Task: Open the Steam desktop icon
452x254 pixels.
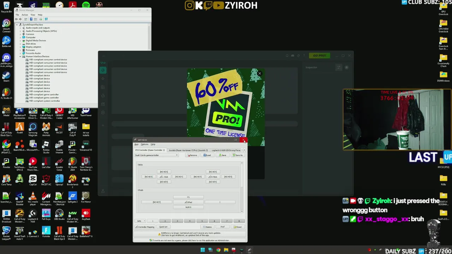Action: (6, 77)
